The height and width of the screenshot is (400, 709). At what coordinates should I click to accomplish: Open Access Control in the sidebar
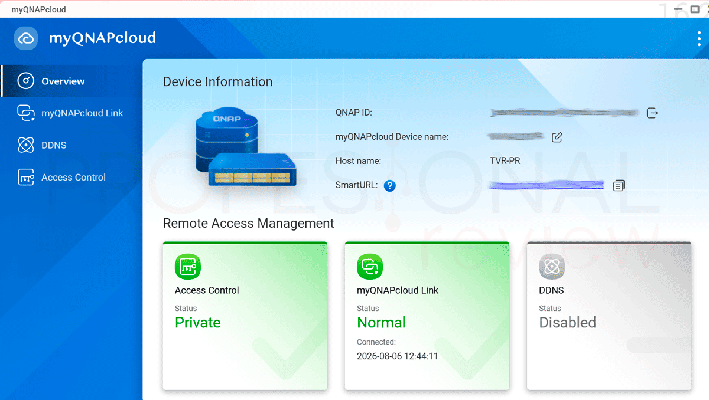tap(71, 177)
